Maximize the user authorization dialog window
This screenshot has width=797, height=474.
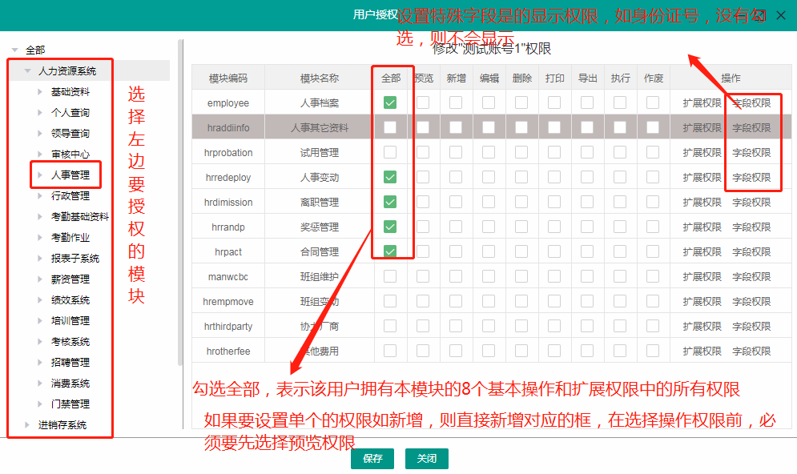click(759, 15)
